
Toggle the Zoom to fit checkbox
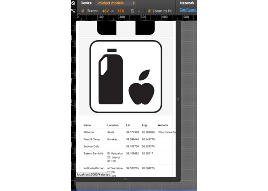[x=149, y=11]
